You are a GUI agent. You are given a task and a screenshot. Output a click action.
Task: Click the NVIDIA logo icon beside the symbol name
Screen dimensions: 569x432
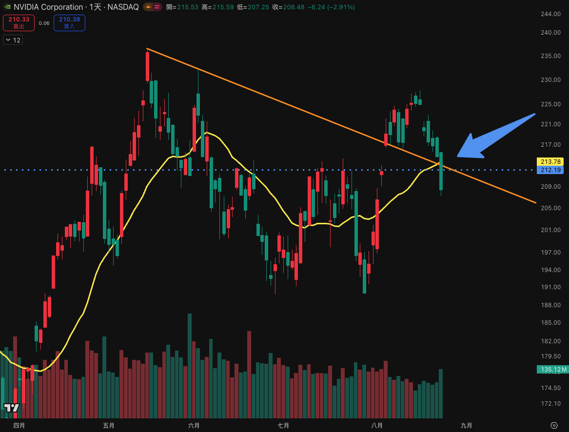pyautogui.click(x=7, y=7)
